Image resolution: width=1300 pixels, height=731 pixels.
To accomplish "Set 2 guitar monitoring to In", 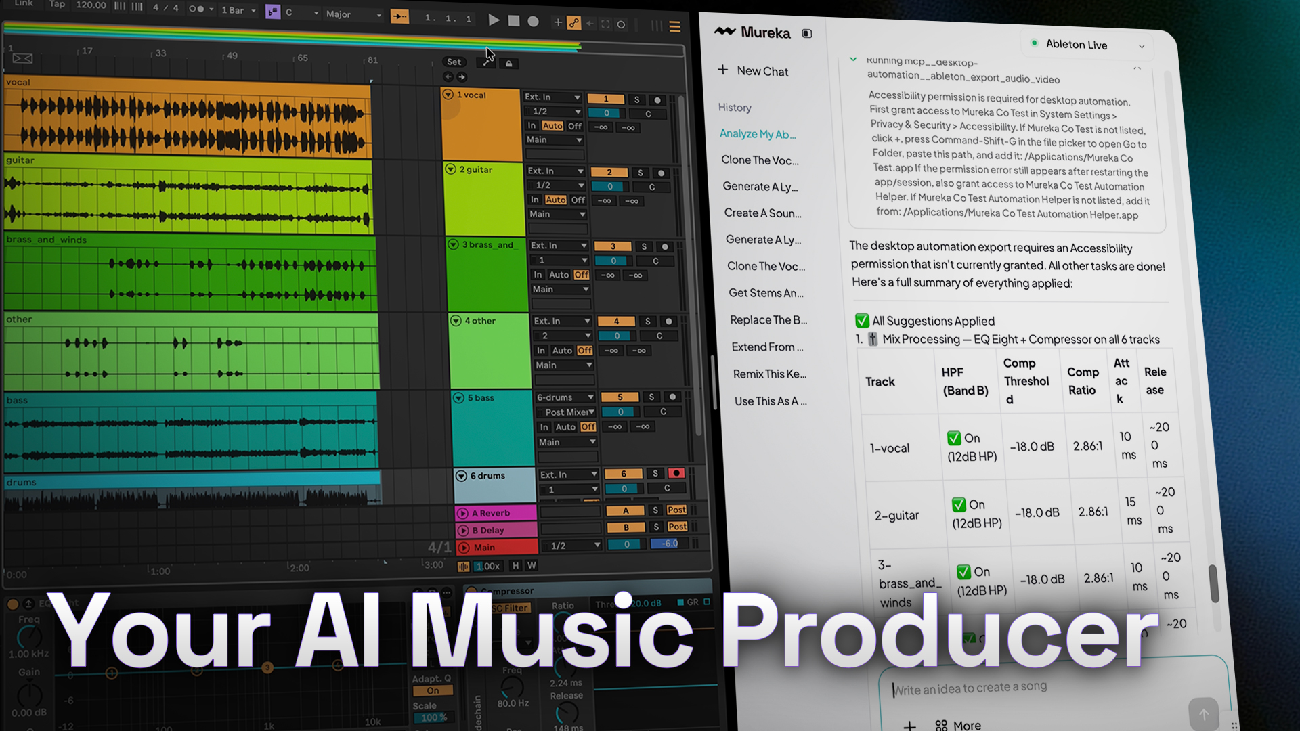I will tap(535, 200).
